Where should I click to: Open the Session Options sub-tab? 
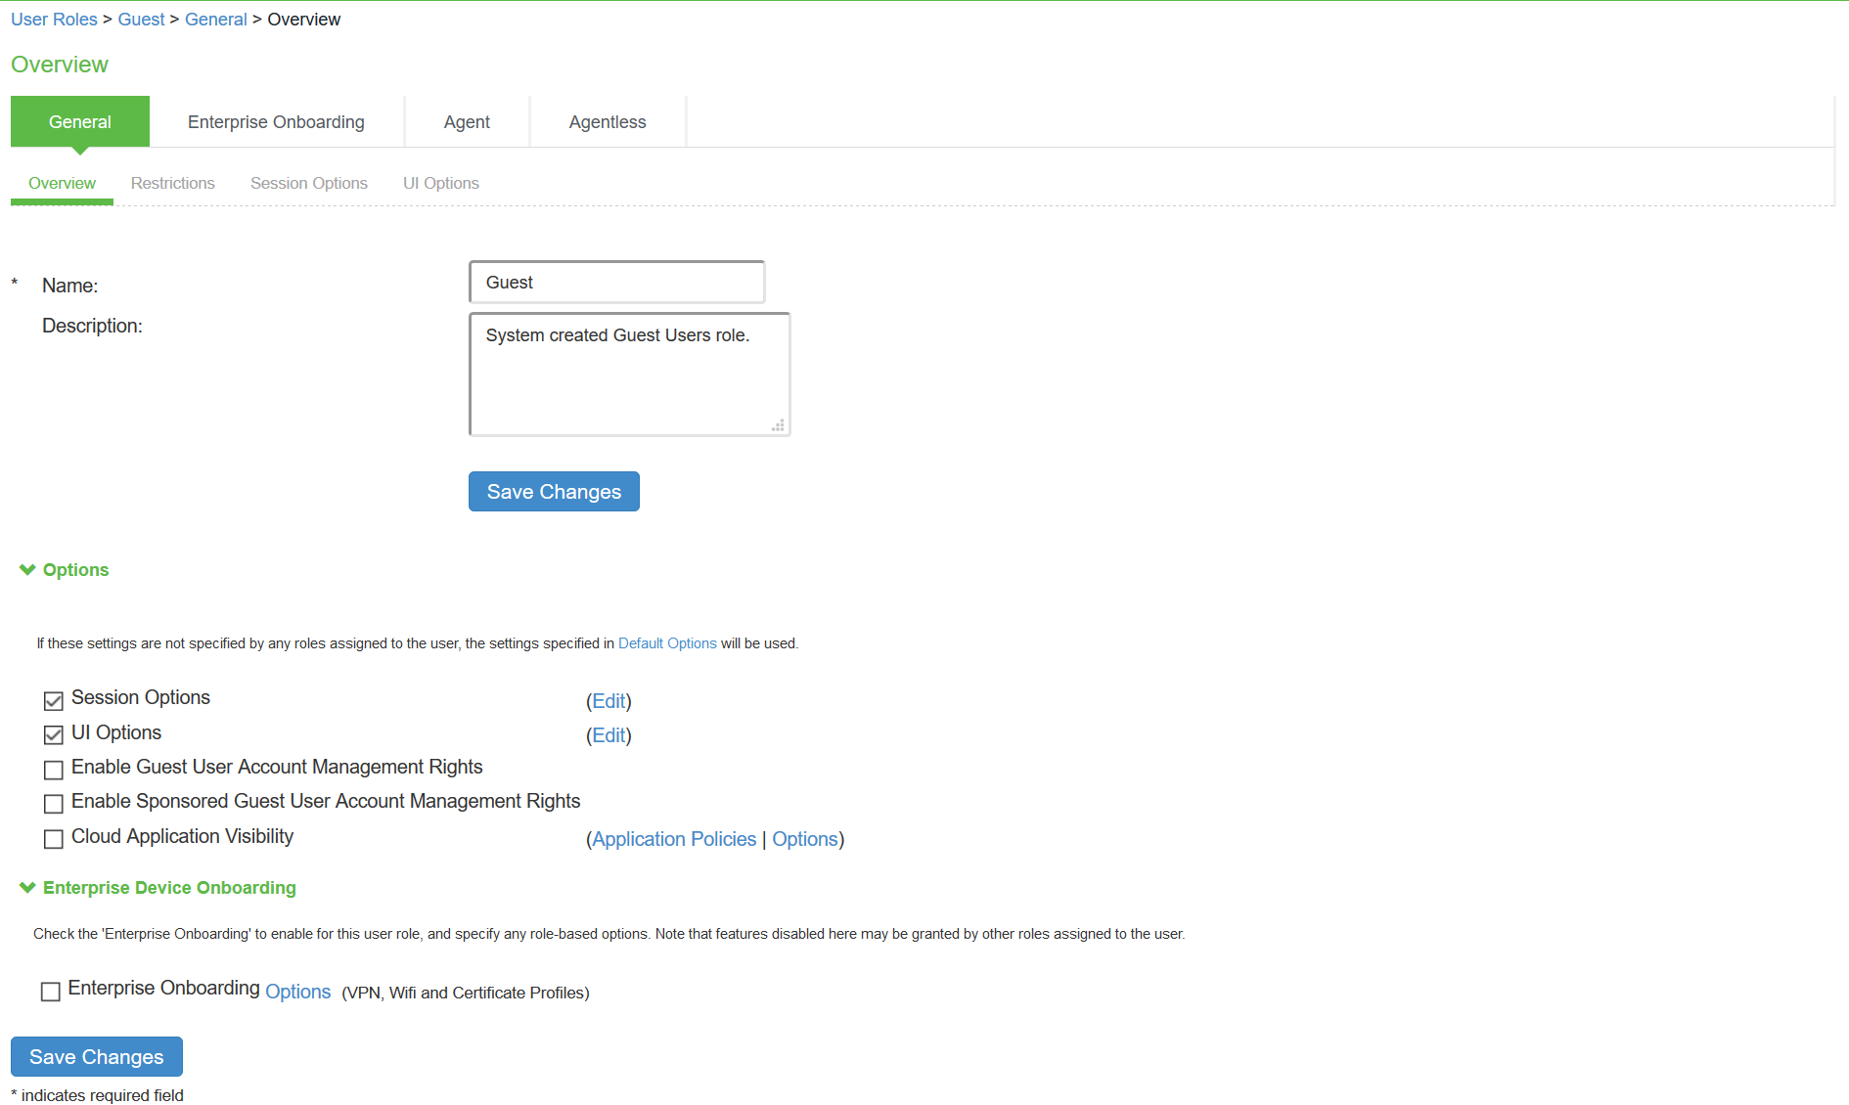click(x=309, y=183)
